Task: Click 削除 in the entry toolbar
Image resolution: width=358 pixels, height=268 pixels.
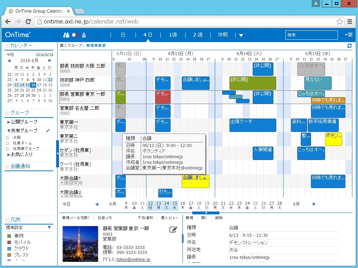Action: click(x=219, y=218)
